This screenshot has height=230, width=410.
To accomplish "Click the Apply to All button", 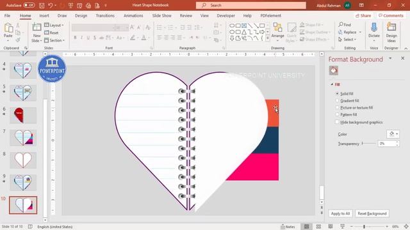I will click(x=340, y=213).
